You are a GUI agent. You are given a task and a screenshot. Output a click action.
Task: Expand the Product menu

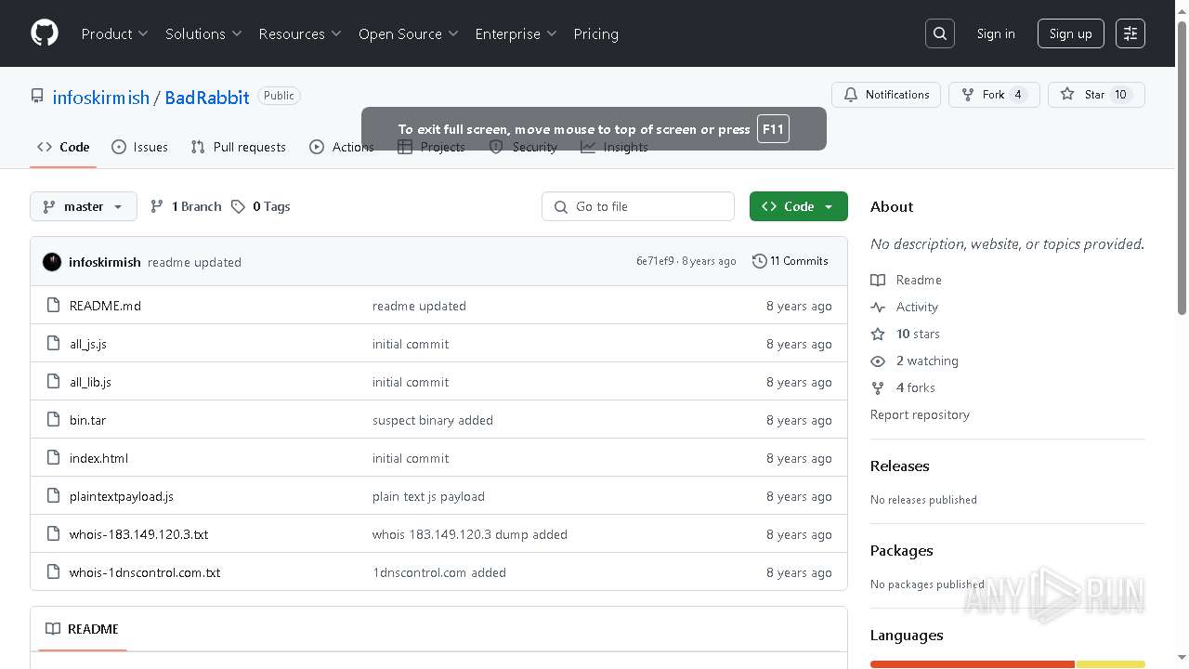[114, 33]
